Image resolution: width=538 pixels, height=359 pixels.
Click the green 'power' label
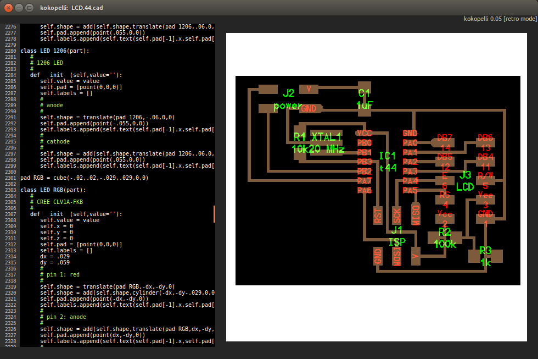coord(288,106)
